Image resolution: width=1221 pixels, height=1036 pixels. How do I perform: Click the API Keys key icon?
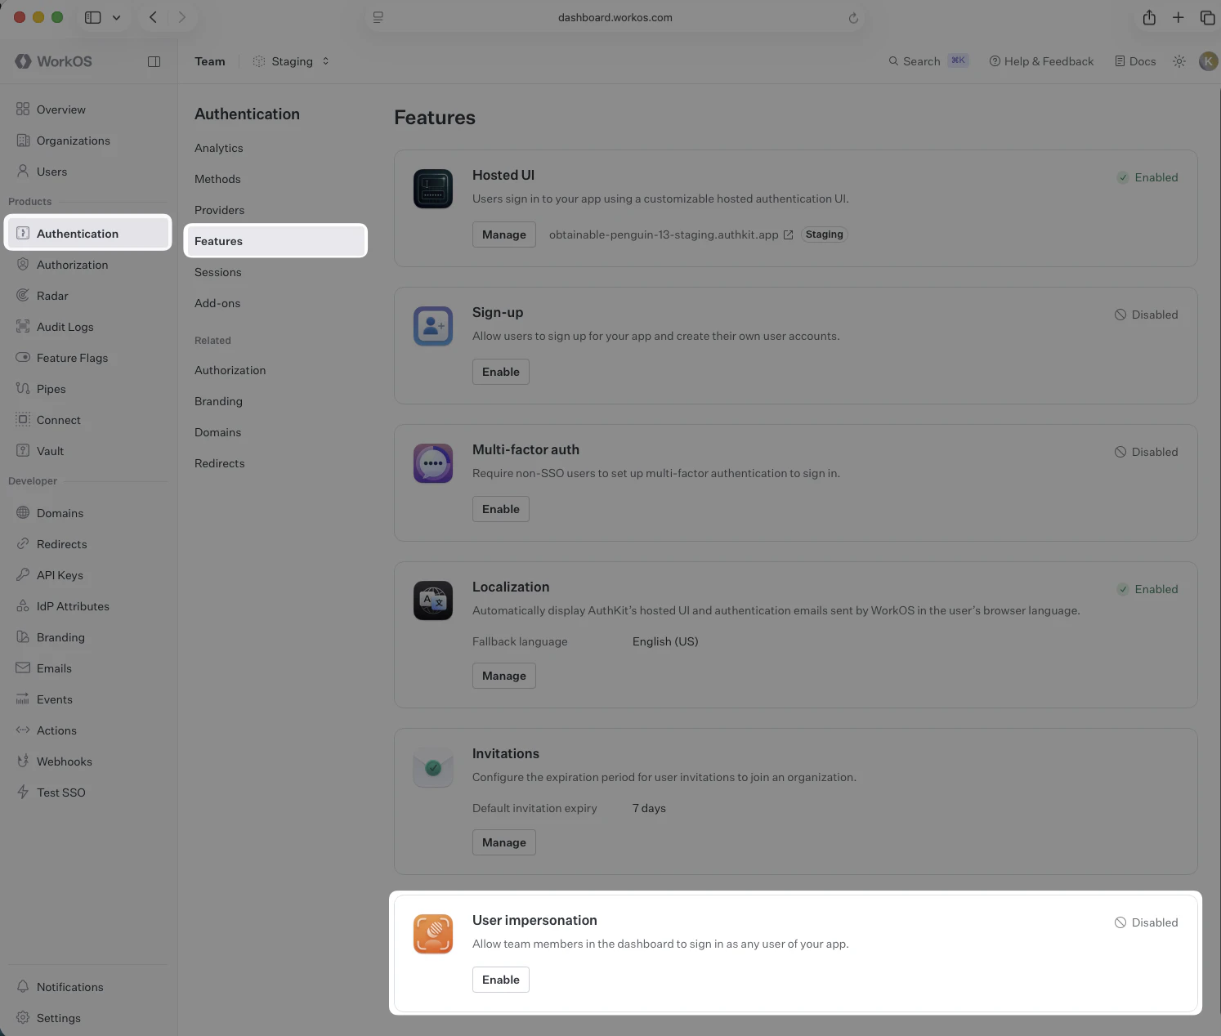[x=23, y=575]
